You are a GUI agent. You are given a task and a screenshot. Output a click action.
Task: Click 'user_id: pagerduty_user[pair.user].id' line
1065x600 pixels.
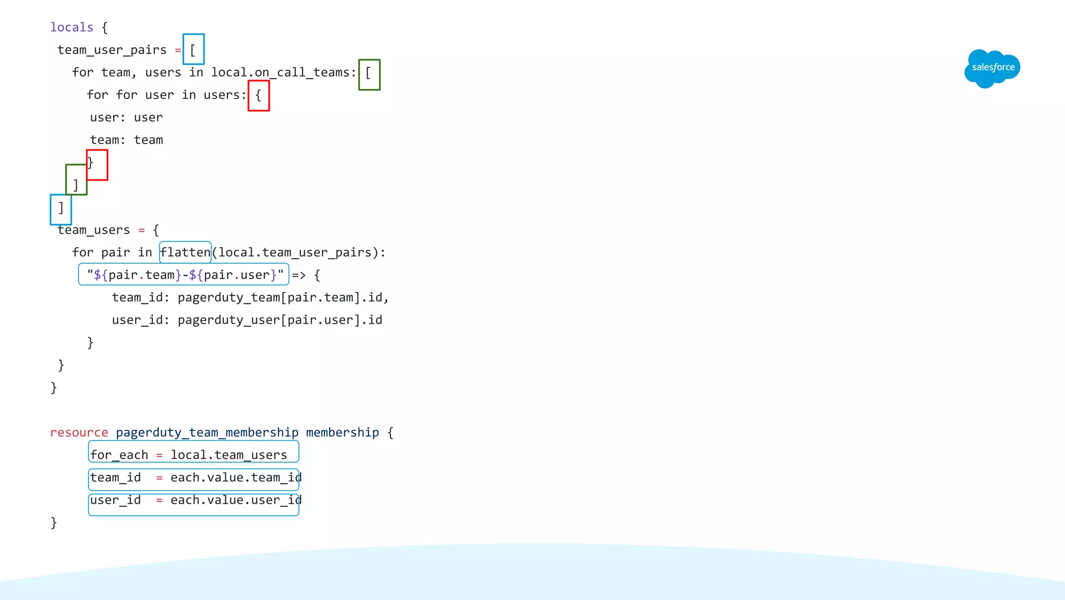coord(247,320)
